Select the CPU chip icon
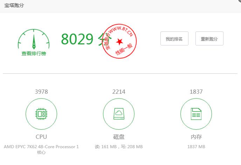The image size is (241, 165). pyautogui.click(x=41, y=114)
